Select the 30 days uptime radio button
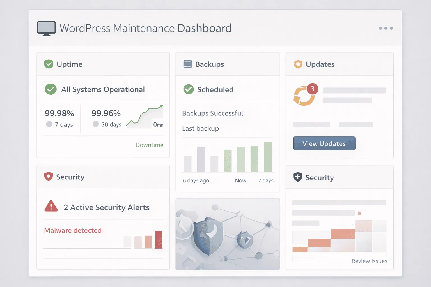Viewport: 431px width, 287px height. 96,124
